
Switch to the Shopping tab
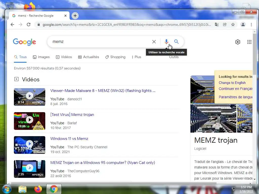pos(115,57)
